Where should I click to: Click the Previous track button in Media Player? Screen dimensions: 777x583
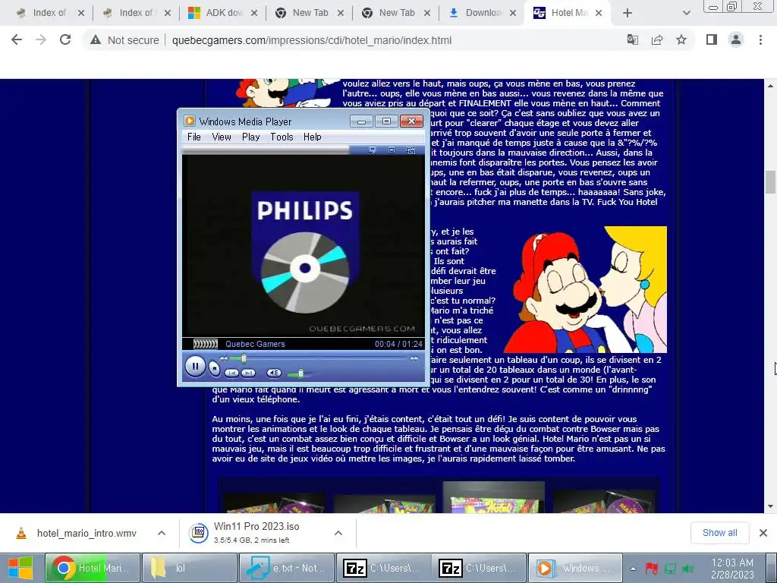[231, 373]
